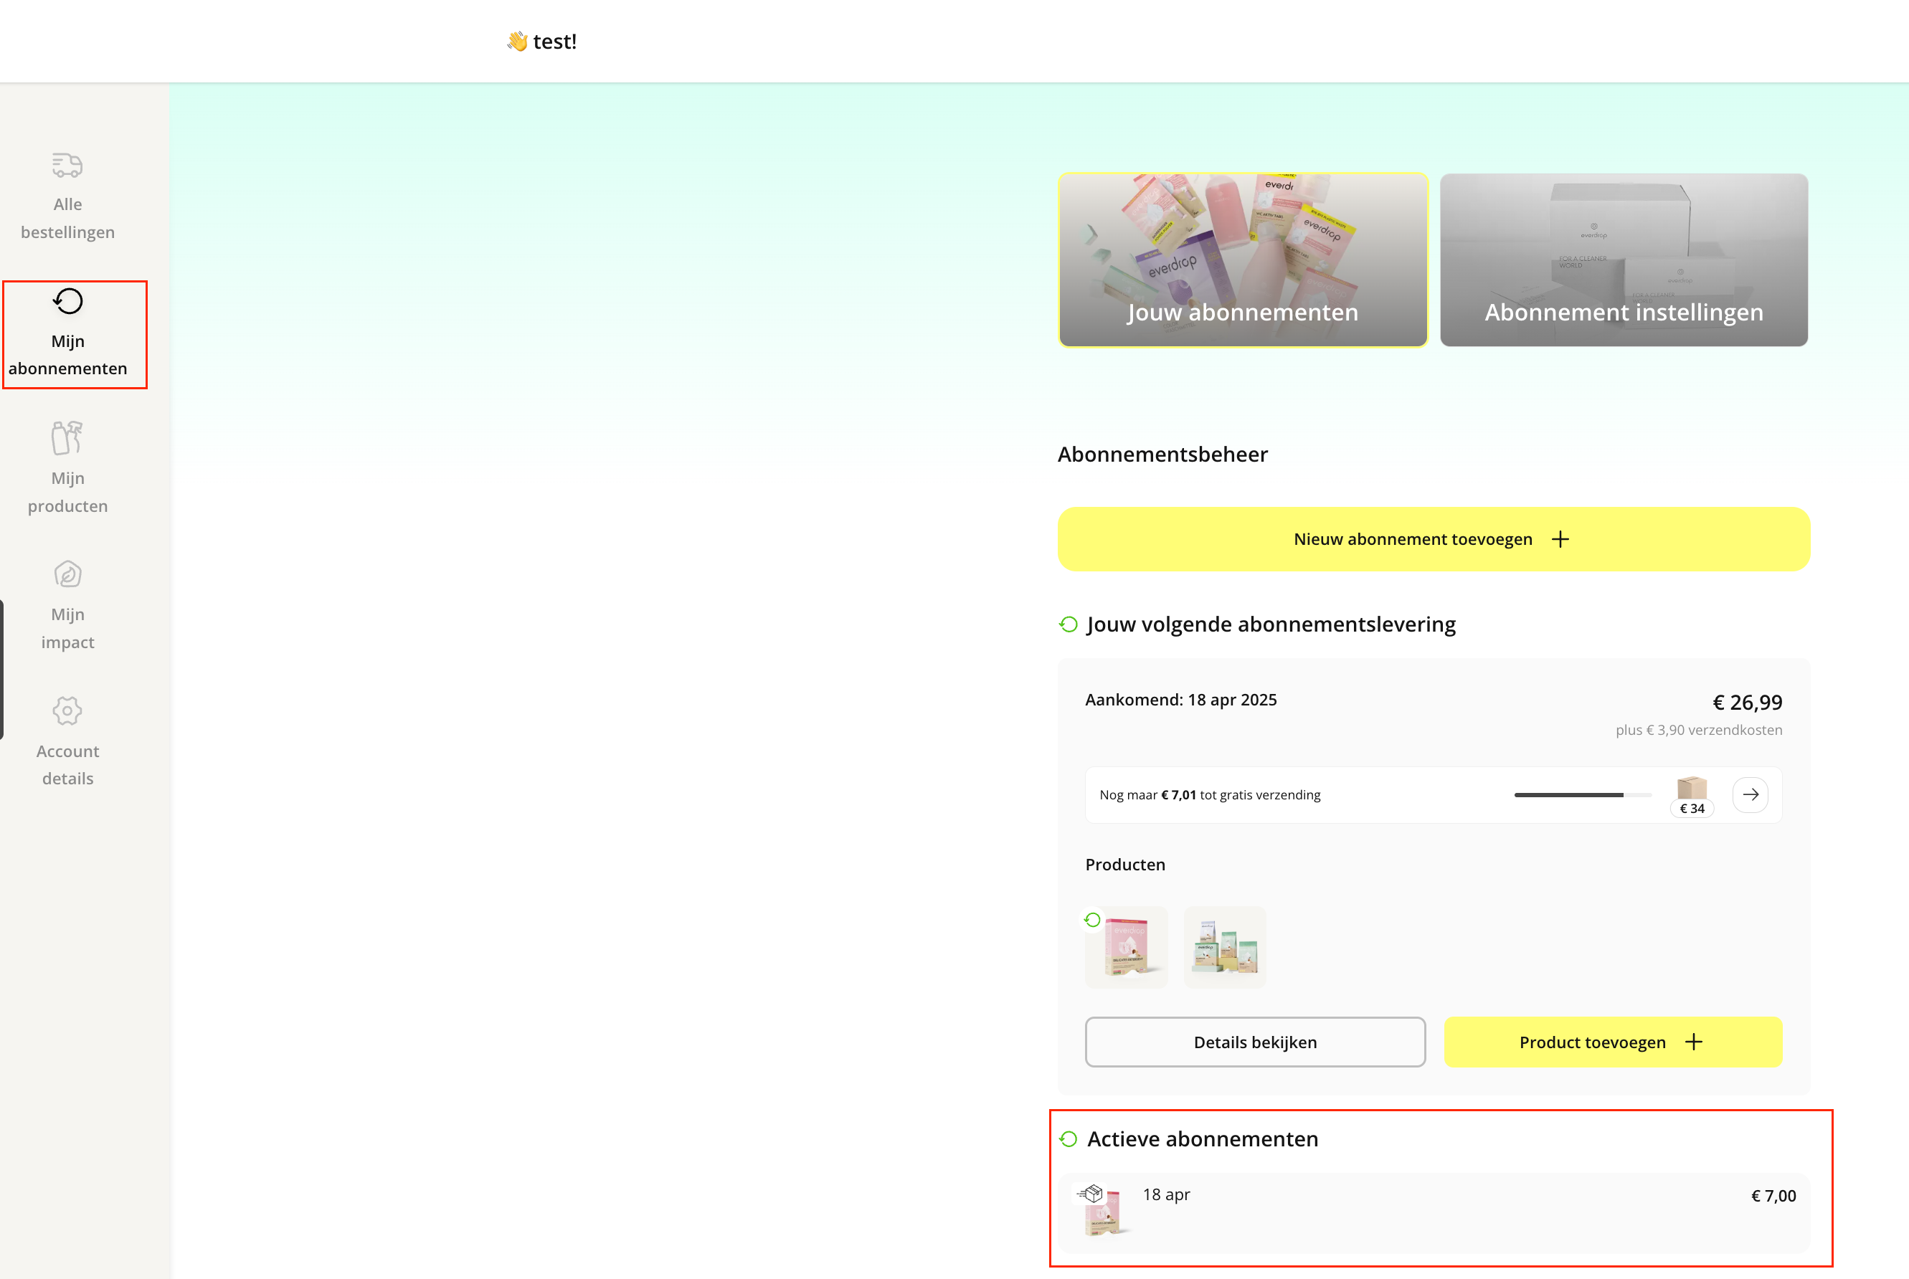Click the green recycle icon beside Jouw volgende abonnementslevering
This screenshot has height=1279, width=1909.
[x=1068, y=625]
